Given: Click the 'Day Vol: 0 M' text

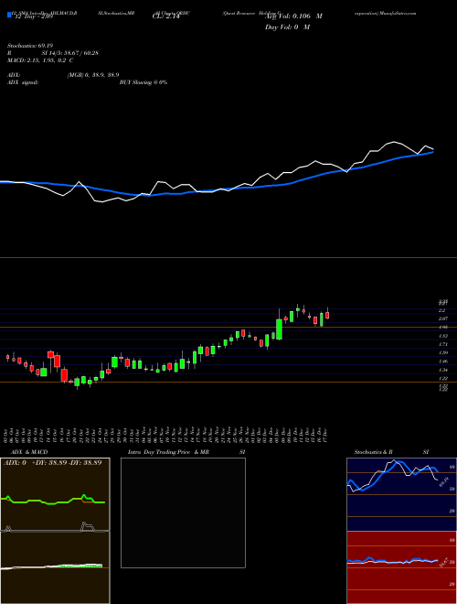Looking at the screenshot, I should pyautogui.click(x=287, y=27).
